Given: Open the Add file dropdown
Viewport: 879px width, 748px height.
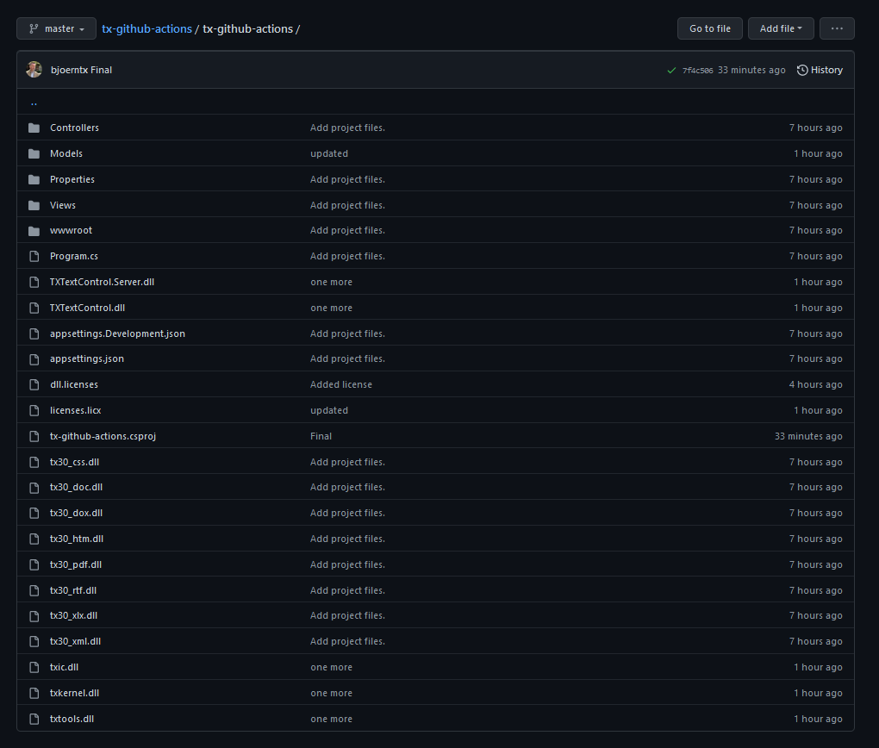Looking at the screenshot, I should [781, 28].
